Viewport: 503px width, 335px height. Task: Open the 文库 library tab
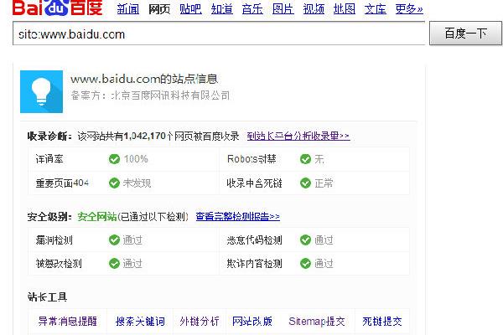(375, 8)
